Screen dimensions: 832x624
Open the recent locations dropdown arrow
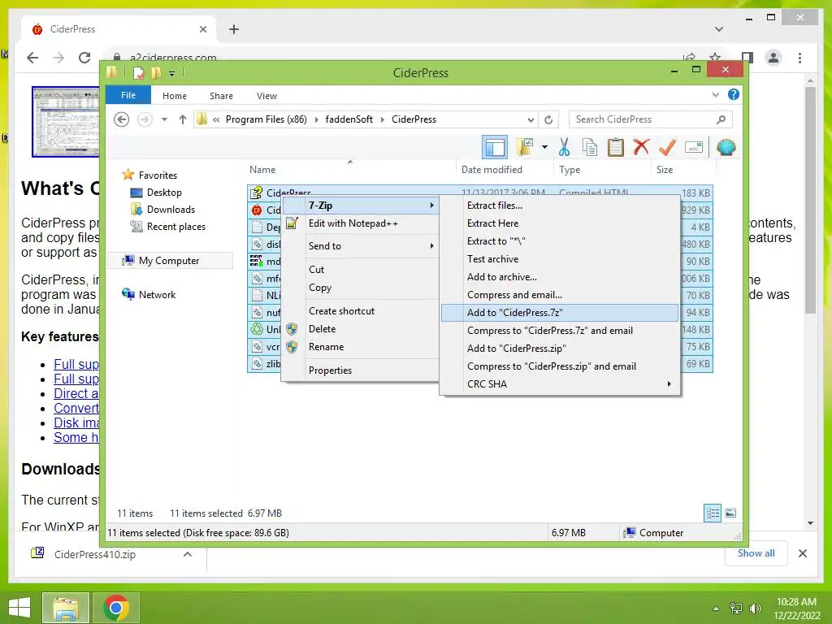point(164,119)
